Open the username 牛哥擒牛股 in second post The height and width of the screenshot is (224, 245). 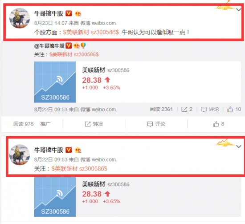coord(49,150)
